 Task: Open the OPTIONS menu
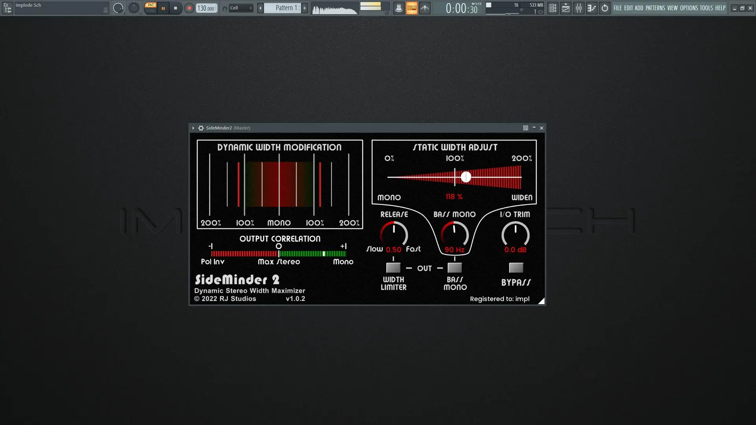pos(689,8)
